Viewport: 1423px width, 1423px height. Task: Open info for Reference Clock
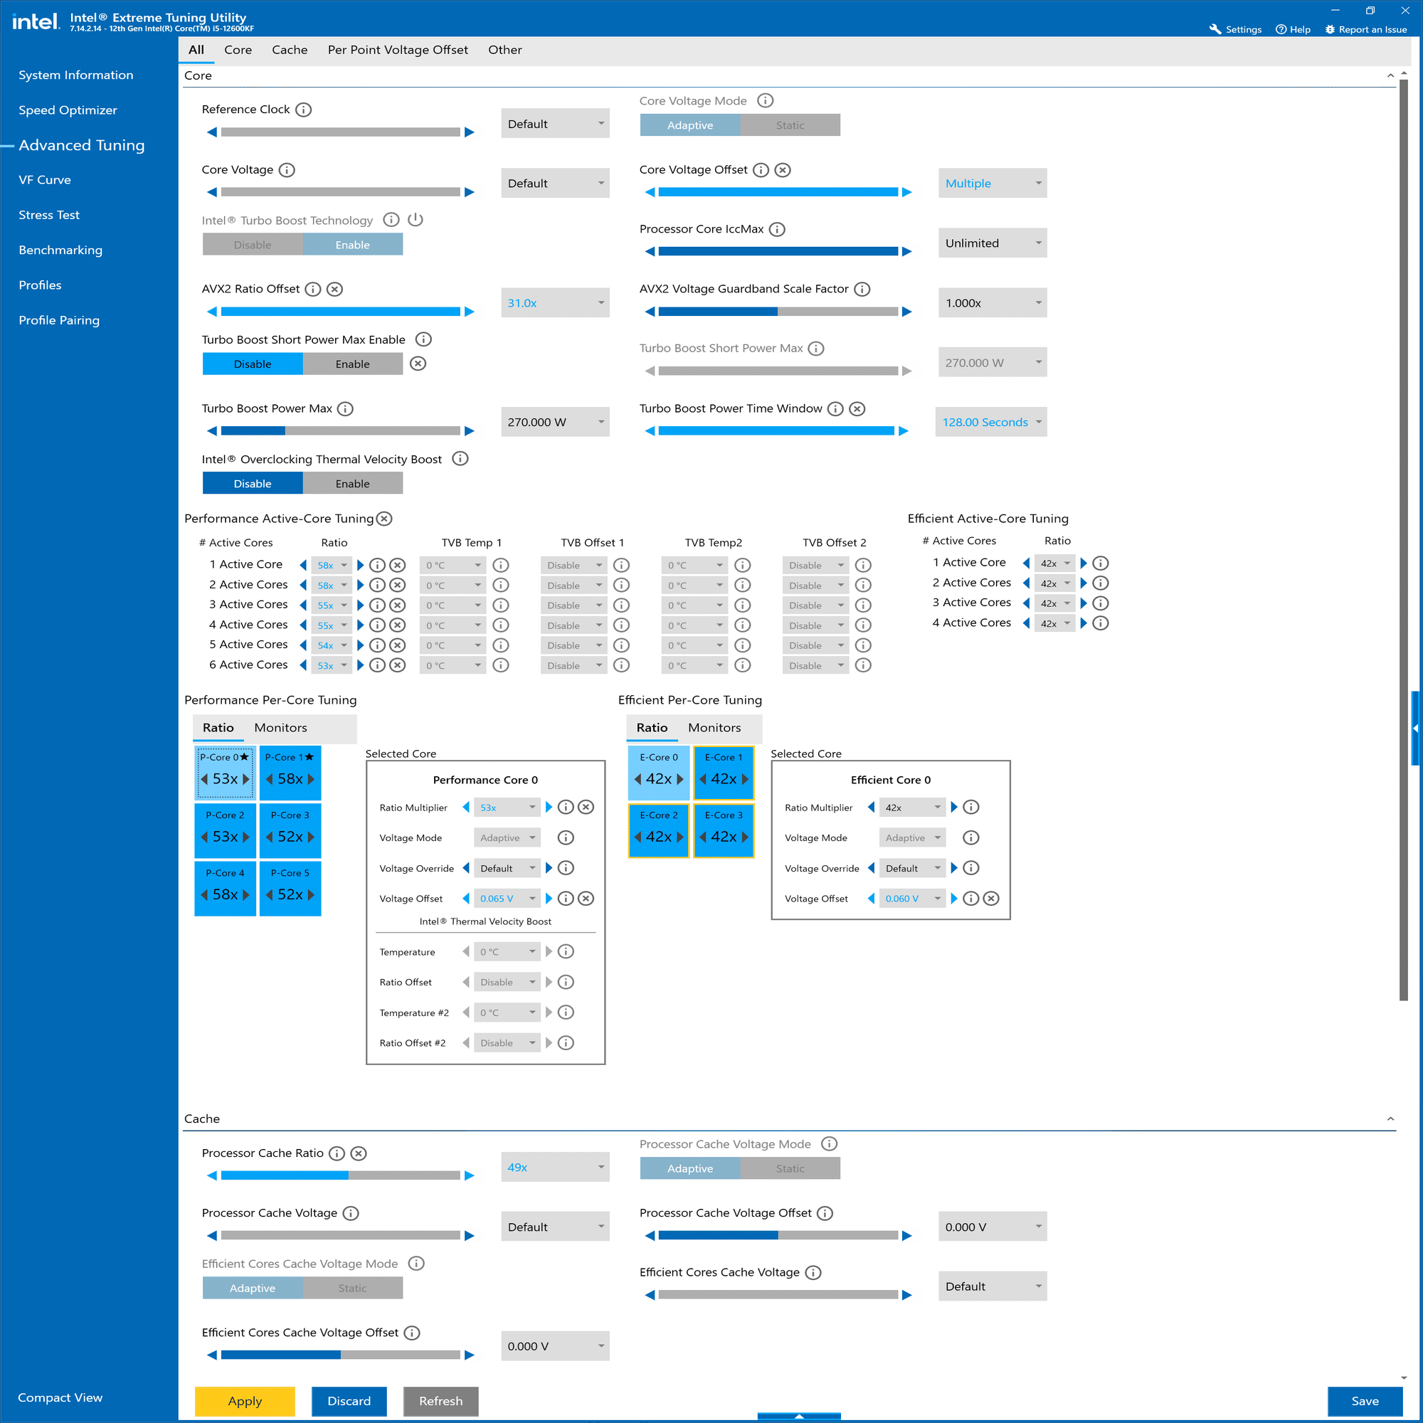tap(304, 110)
